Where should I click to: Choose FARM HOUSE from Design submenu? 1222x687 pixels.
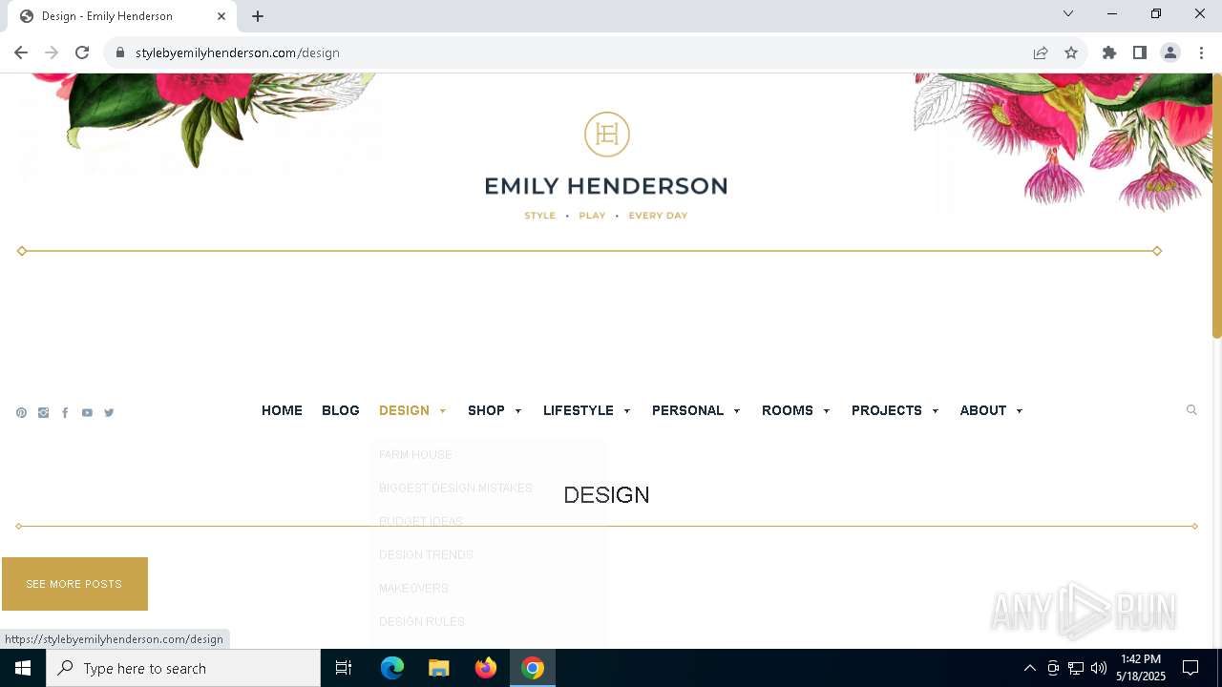point(415,455)
